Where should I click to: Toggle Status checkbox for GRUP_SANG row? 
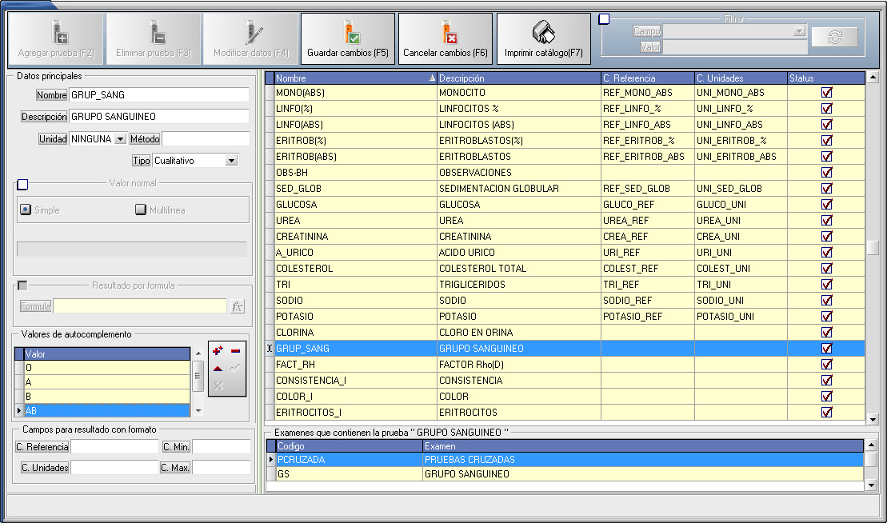(826, 349)
